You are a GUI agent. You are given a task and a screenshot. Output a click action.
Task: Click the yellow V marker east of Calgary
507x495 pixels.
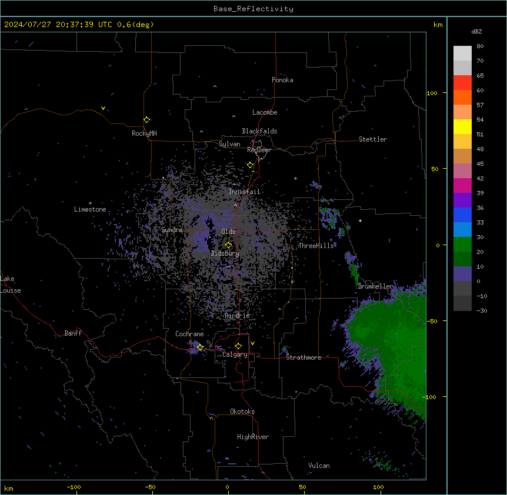(x=252, y=343)
